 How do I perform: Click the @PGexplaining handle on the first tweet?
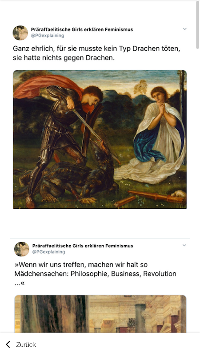click(48, 36)
